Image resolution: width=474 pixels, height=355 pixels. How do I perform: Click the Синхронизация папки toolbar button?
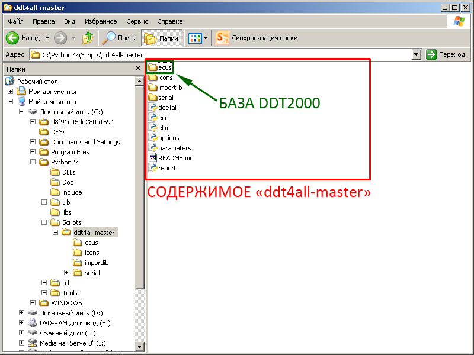point(257,38)
